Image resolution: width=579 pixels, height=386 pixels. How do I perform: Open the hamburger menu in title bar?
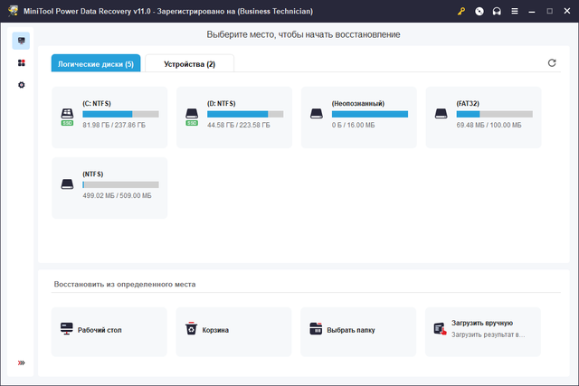(x=515, y=12)
